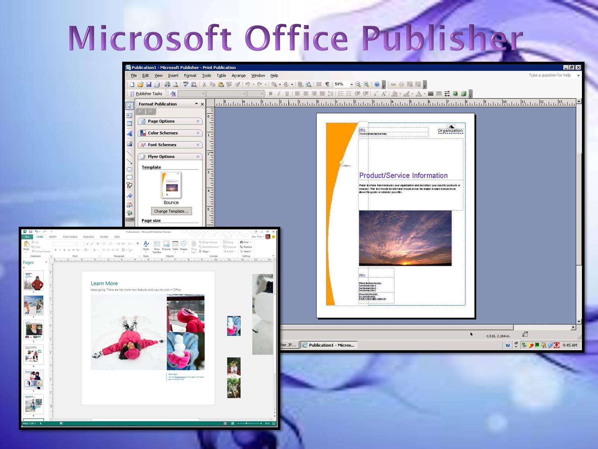Expand the Font Schemes section

coord(170,145)
